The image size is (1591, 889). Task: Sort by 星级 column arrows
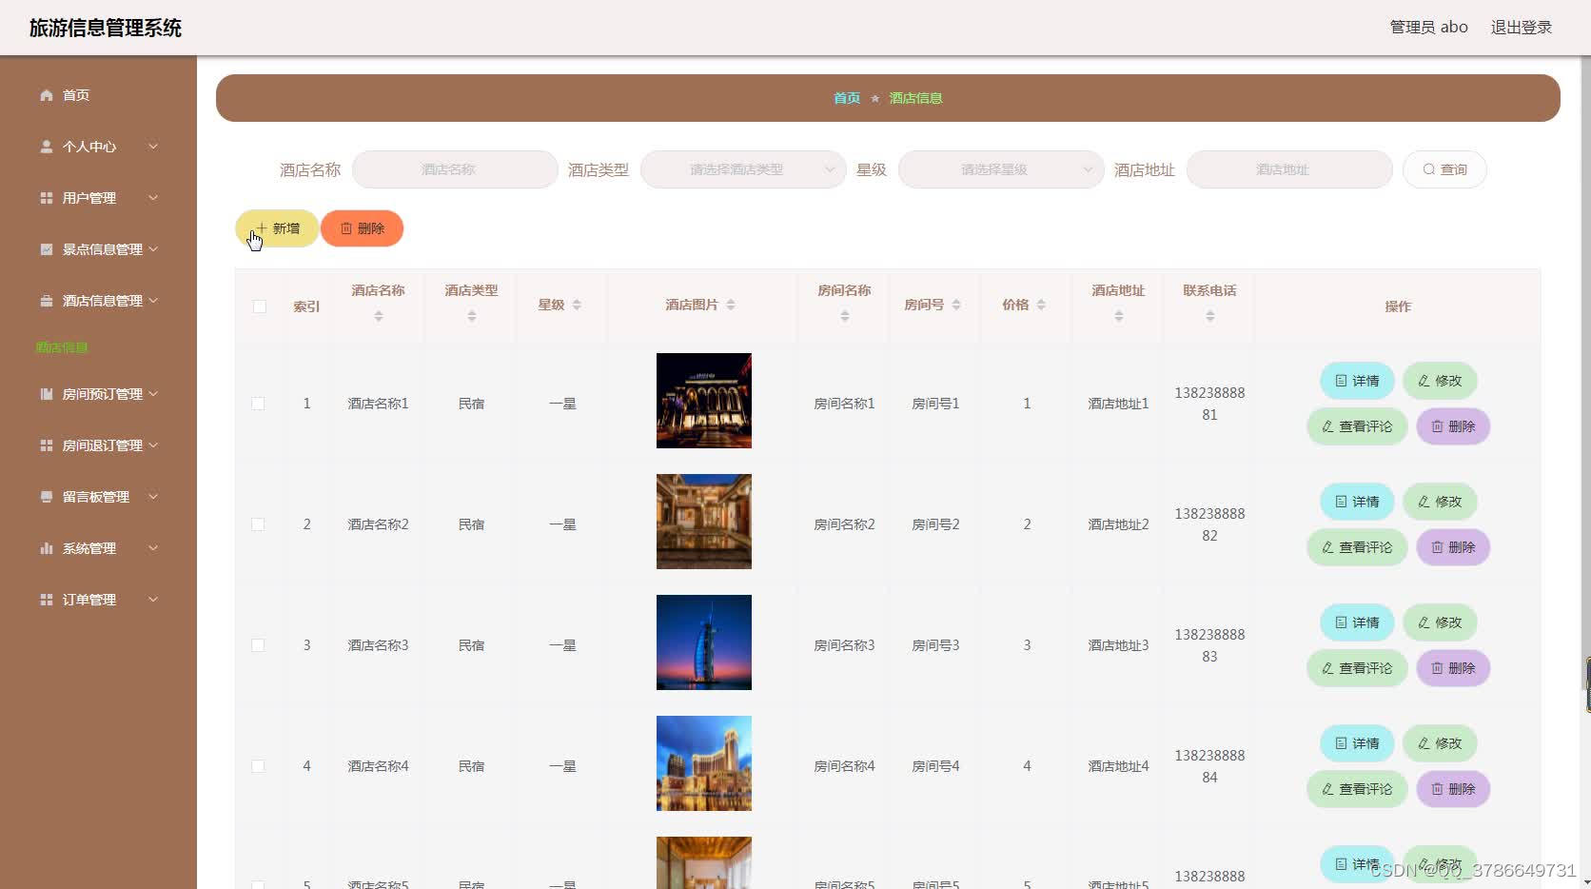click(577, 305)
